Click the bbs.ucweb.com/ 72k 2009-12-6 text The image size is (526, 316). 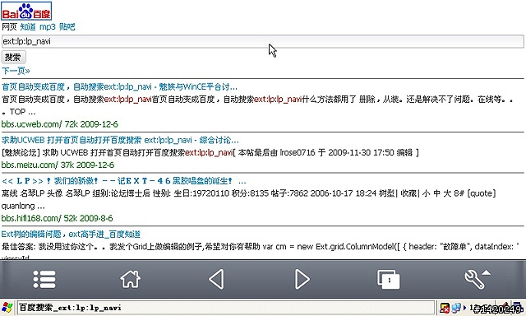click(x=60, y=124)
